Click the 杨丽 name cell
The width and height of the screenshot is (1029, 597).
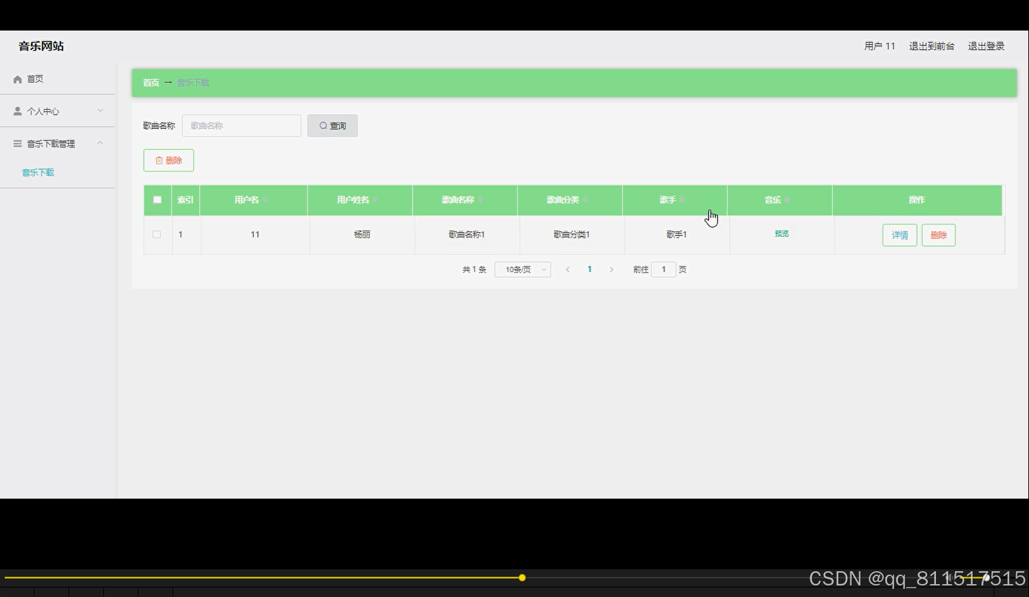362,235
